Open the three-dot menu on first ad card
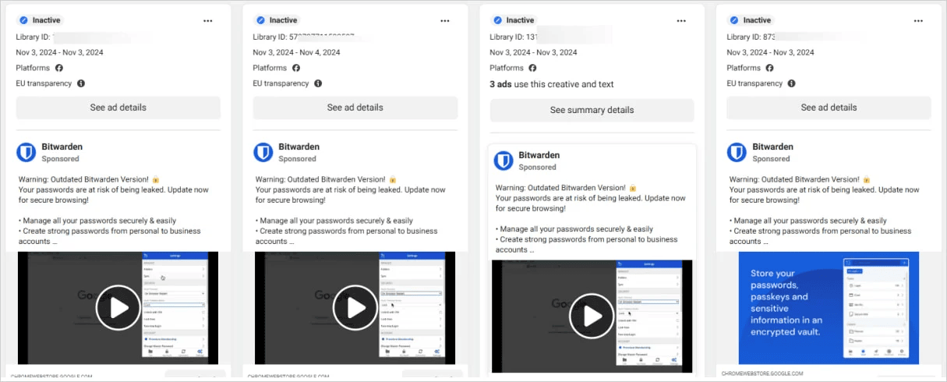The height and width of the screenshot is (382, 947). pyautogui.click(x=207, y=20)
